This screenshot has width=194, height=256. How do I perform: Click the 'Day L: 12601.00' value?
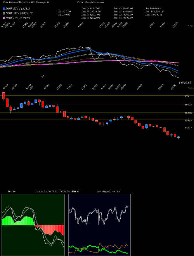pos(91,15)
